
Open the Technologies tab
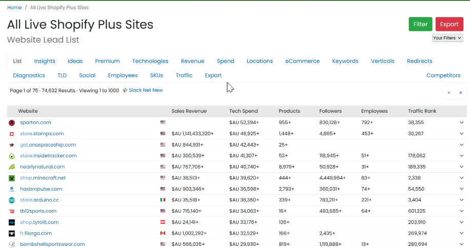(150, 61)
